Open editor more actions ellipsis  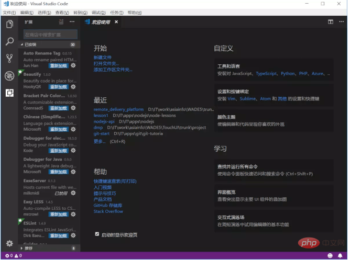pyautogui.click(x=342, y=22)
